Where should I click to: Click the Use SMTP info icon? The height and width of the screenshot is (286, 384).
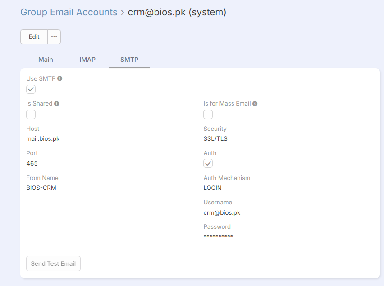tap(60, 78)
